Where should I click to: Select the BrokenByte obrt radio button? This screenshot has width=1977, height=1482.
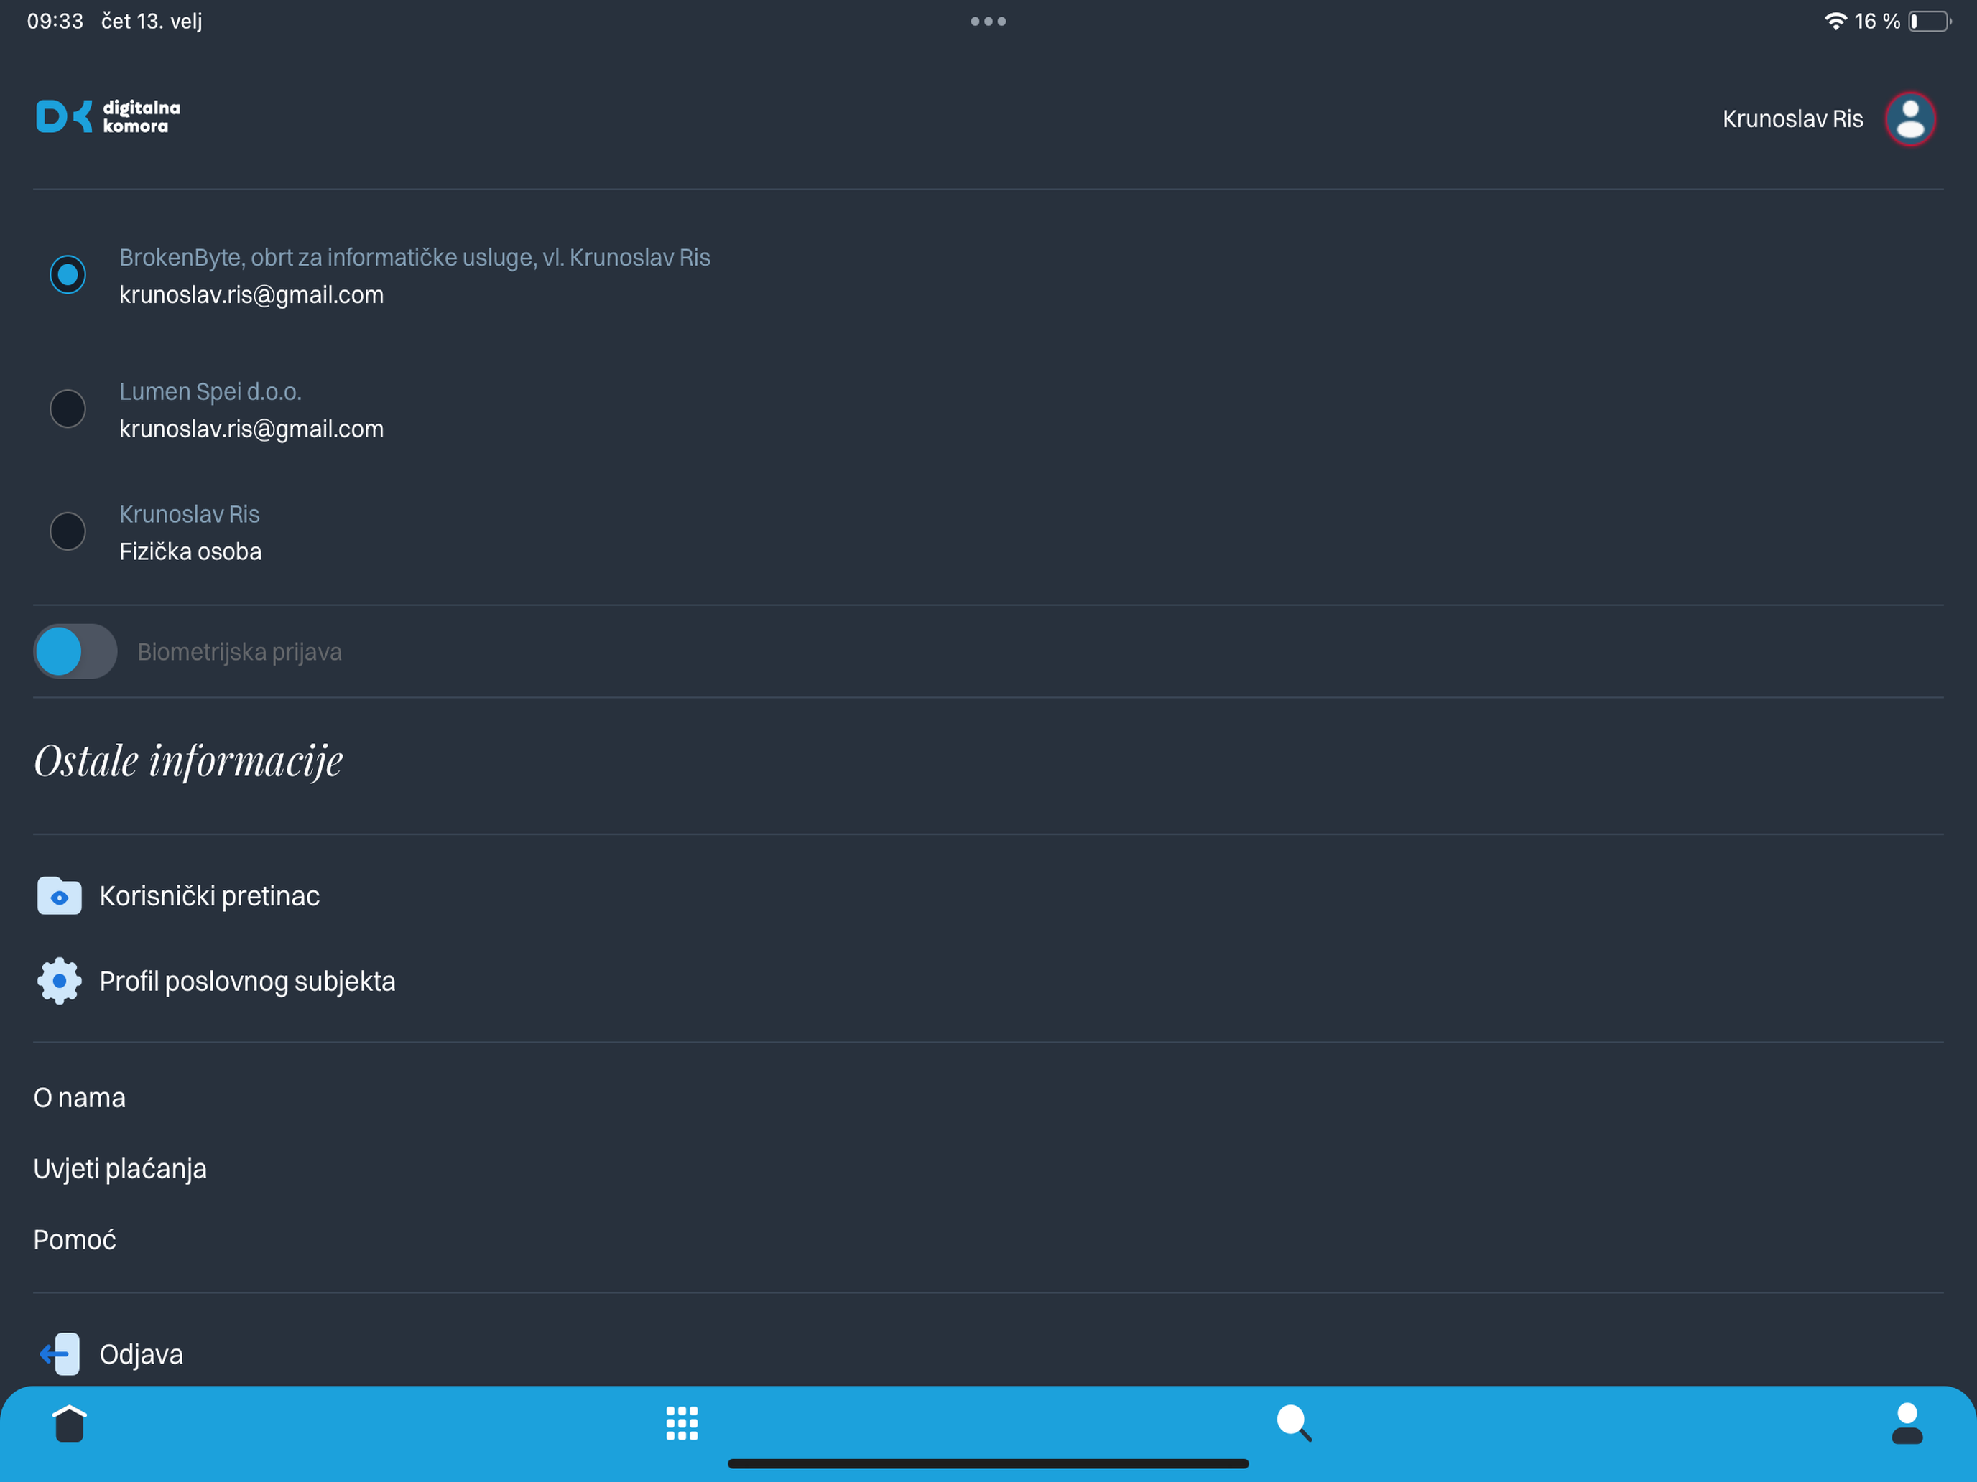68,274
